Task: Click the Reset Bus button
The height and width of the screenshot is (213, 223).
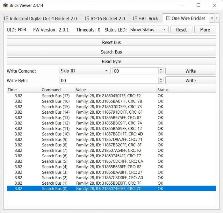Action: (111, 42)
